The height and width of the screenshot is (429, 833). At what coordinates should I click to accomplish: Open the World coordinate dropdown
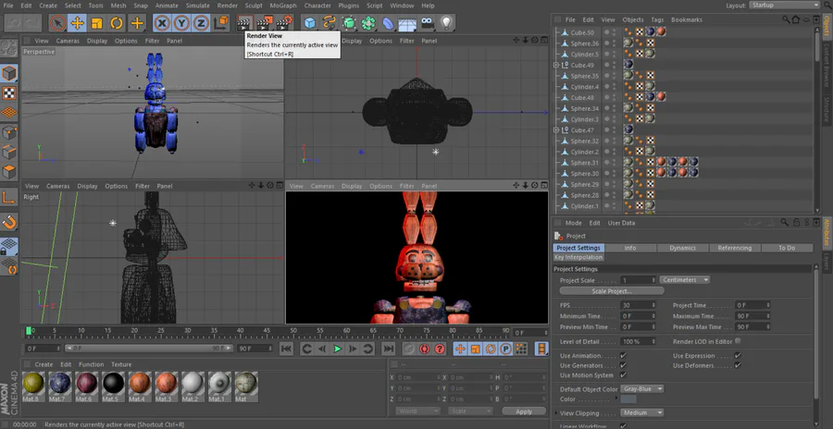click(x=417, y=411)
